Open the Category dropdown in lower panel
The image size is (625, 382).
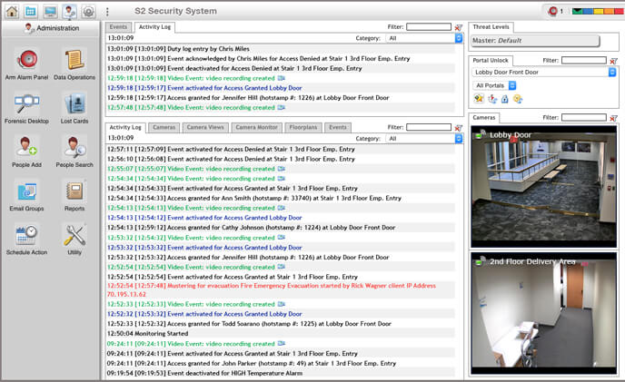pos(424,139)
